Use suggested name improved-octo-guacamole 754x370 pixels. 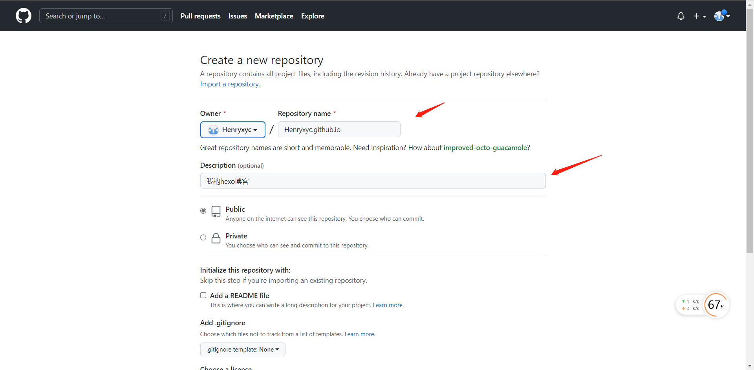pyautogui.click(x=485, y=148)
